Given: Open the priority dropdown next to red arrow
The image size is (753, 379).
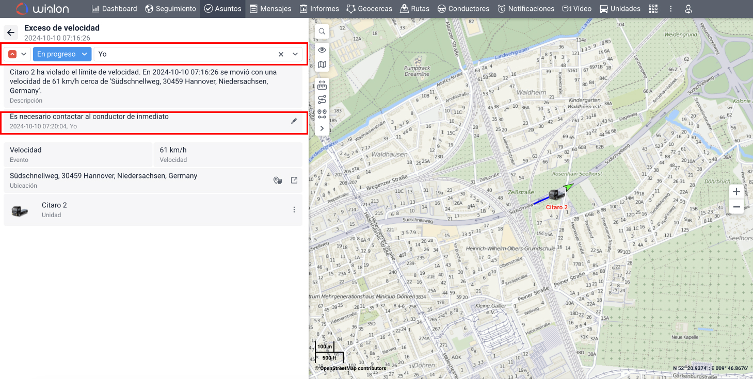Looking at the screenshot, I should click(x=24, y=54).
